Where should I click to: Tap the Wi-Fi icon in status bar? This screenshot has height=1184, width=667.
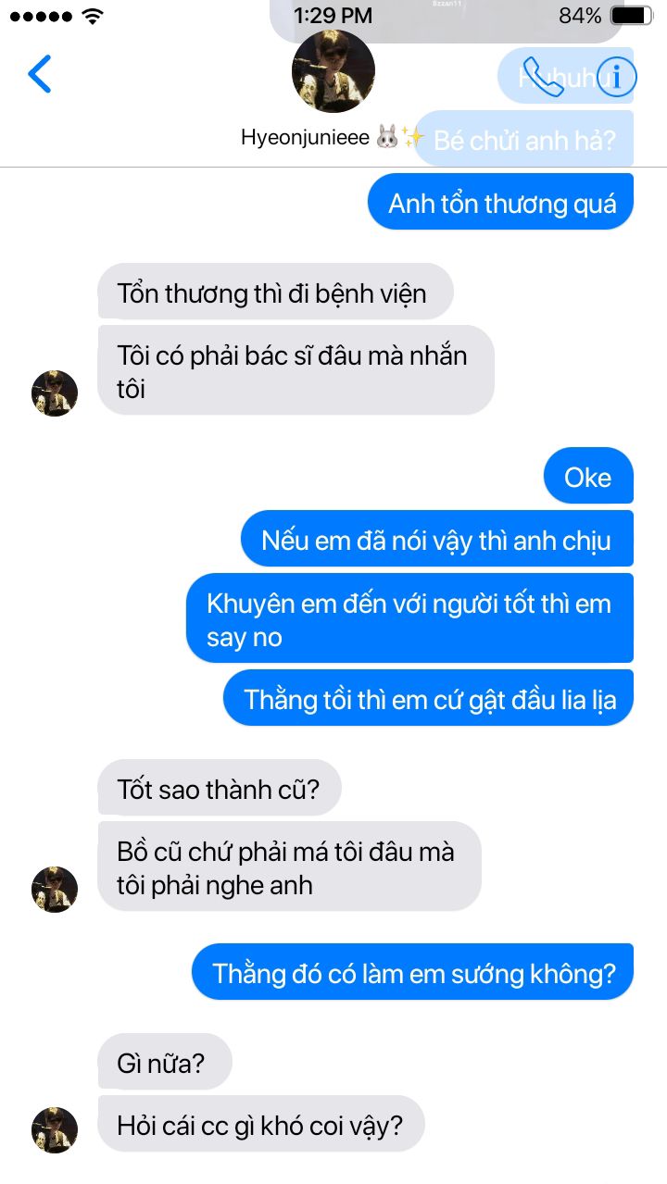point(92,16)
